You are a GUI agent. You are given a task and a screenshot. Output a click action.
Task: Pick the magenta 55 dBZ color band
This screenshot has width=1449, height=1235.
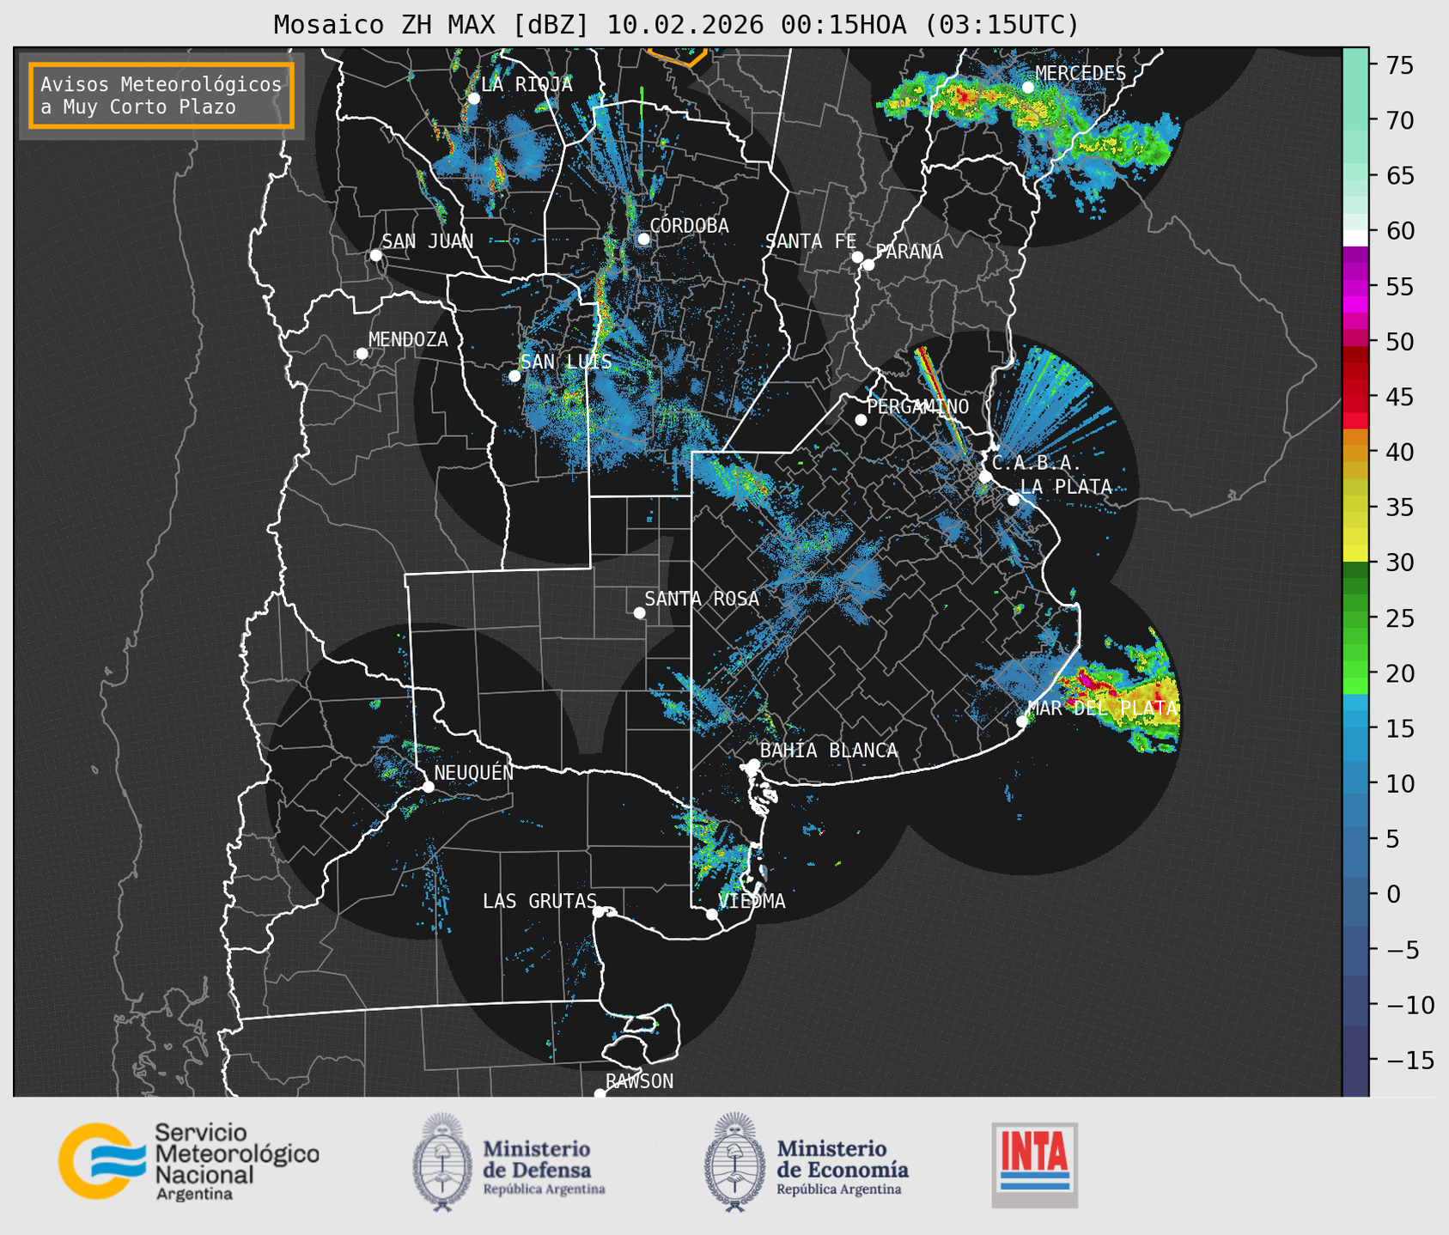(x=1355, y=287)
